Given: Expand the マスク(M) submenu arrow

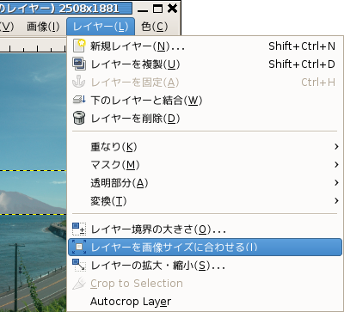Looking at the screenshot, I should 336,165.
